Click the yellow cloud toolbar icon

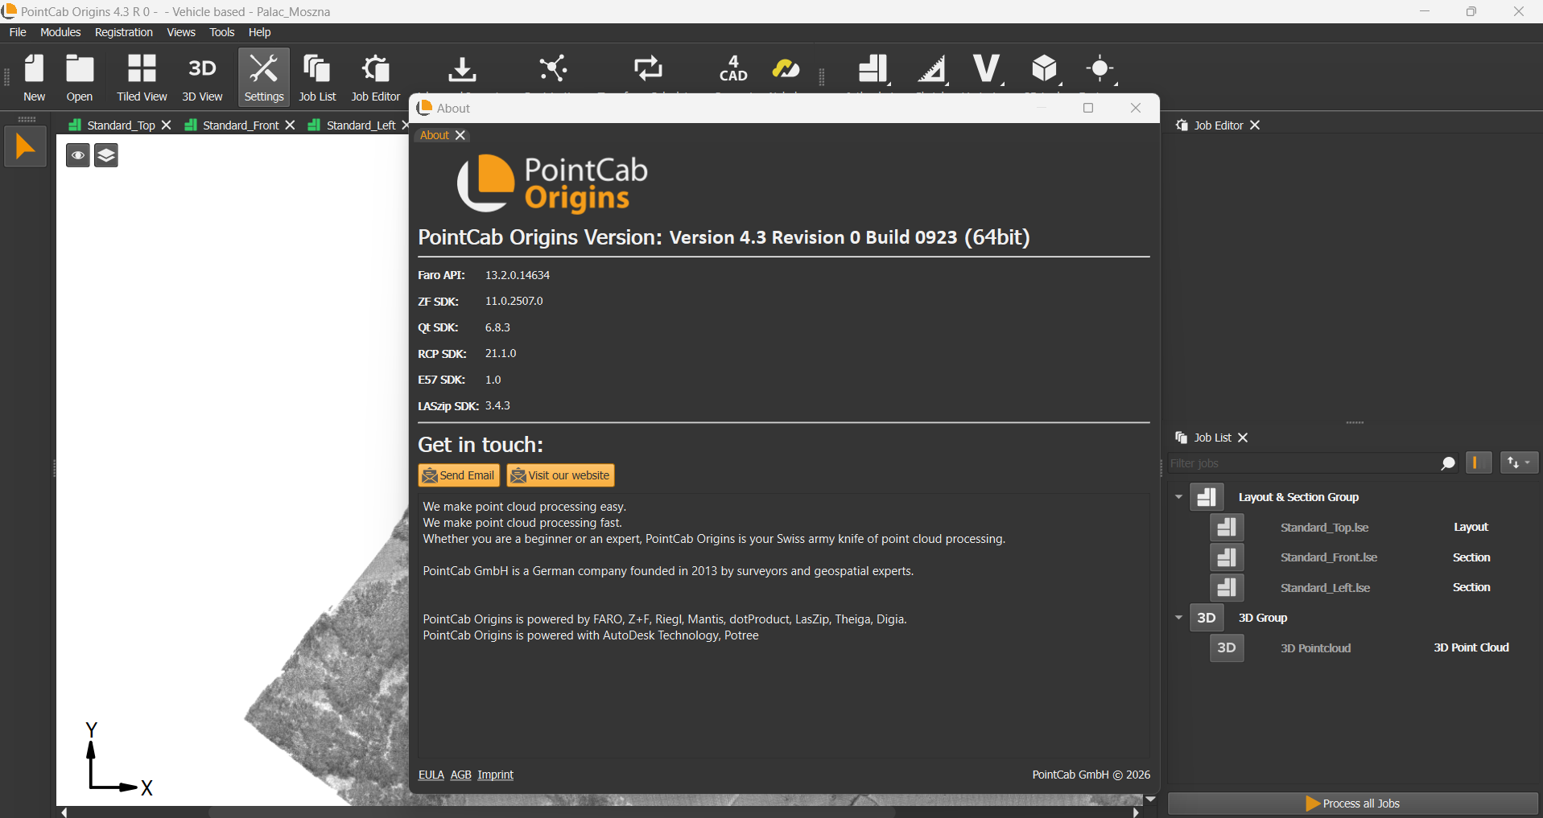786,69
